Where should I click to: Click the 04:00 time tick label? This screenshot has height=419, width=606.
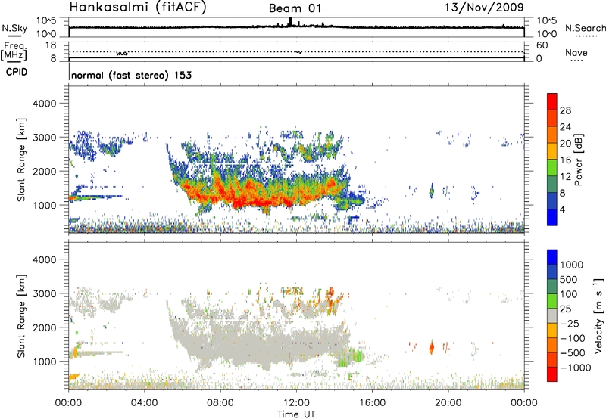pos(144,403)
